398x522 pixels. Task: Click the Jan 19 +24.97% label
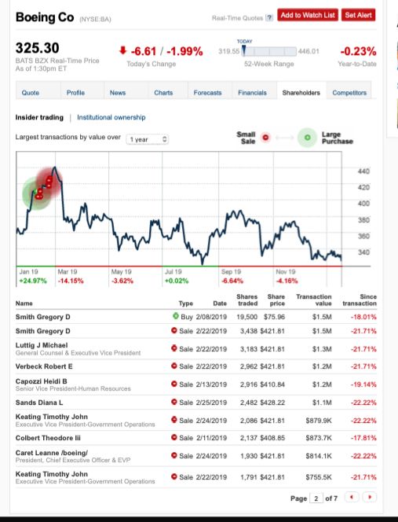(x=33, y=276)
